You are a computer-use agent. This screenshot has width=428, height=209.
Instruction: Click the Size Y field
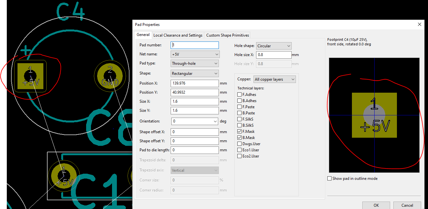pyautogui.click(x=195, y=110)
